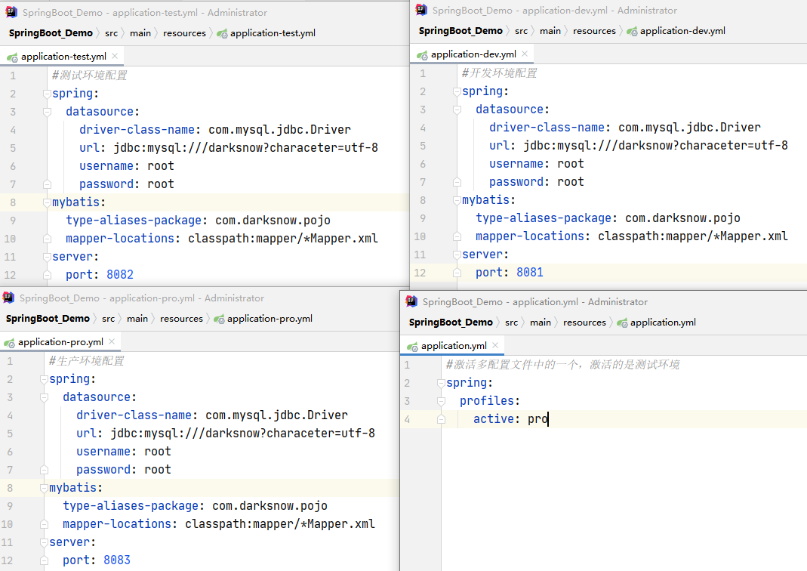Close the application-dev.yml editor tab
Viewport: 807px width, 571px height.
click(x=525, y=54)
